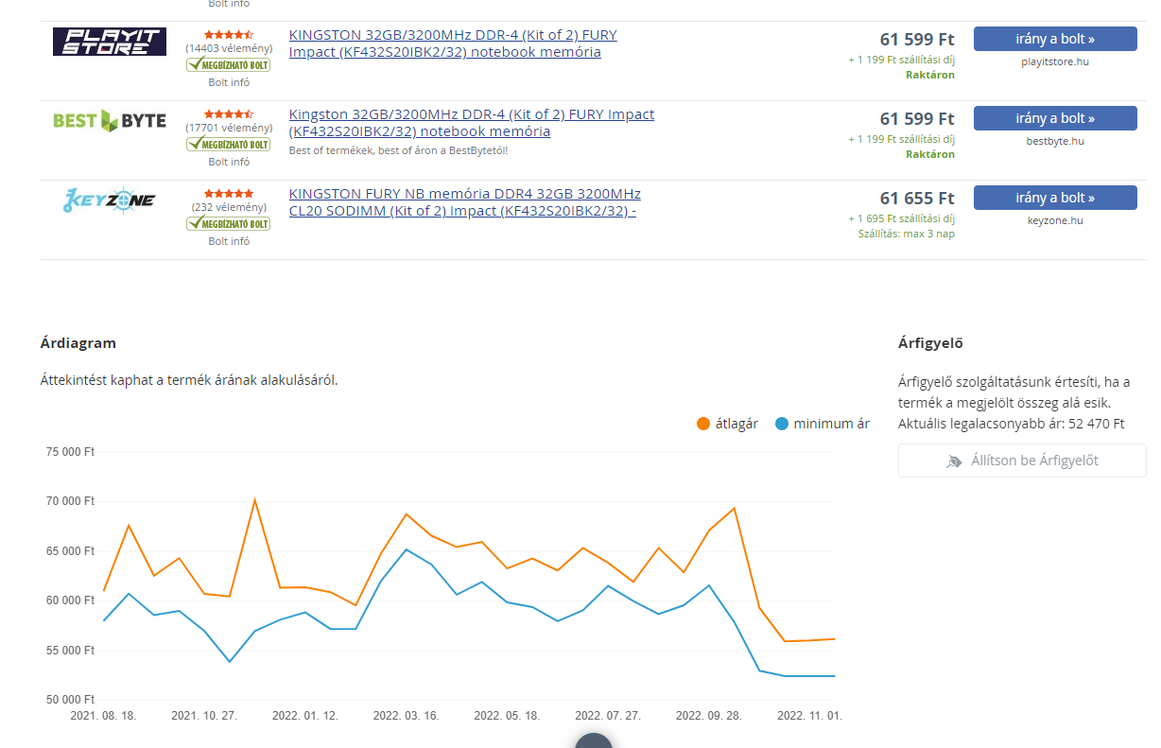Click the Árdiagram heading
Image resolution: width=1161 pixels, height=748 pixels.
pos(78,343)
